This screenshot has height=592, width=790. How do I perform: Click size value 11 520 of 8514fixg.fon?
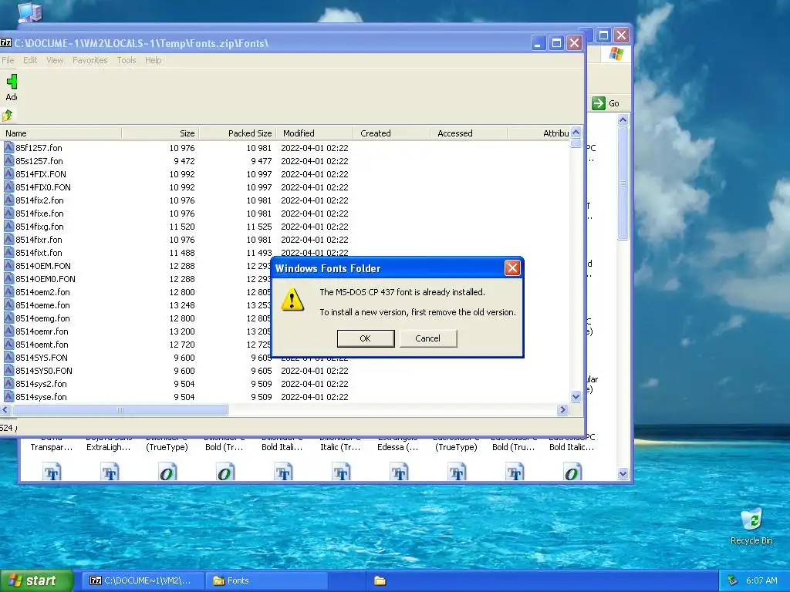click(182, 227)
